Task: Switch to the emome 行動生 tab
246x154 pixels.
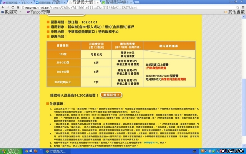Action: coord(50,2)
